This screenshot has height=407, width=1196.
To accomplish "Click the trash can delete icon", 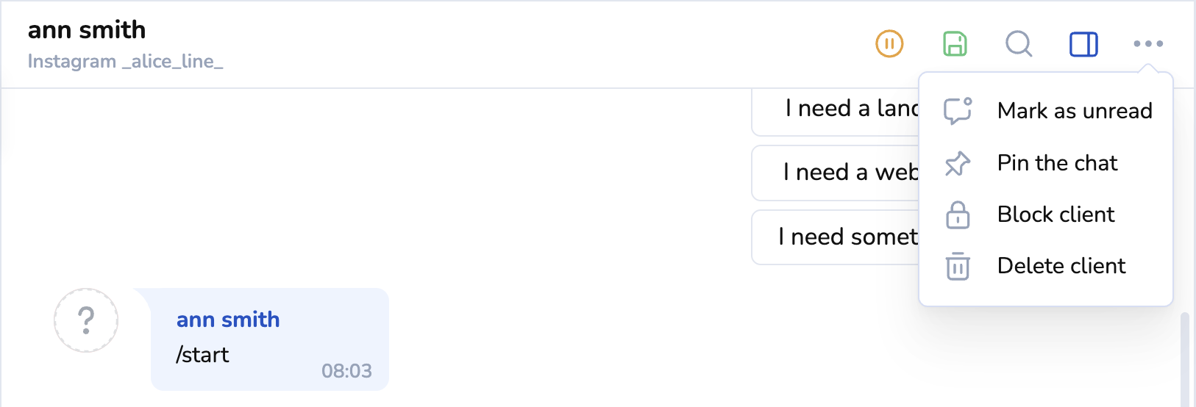I will tap(958, 266).
